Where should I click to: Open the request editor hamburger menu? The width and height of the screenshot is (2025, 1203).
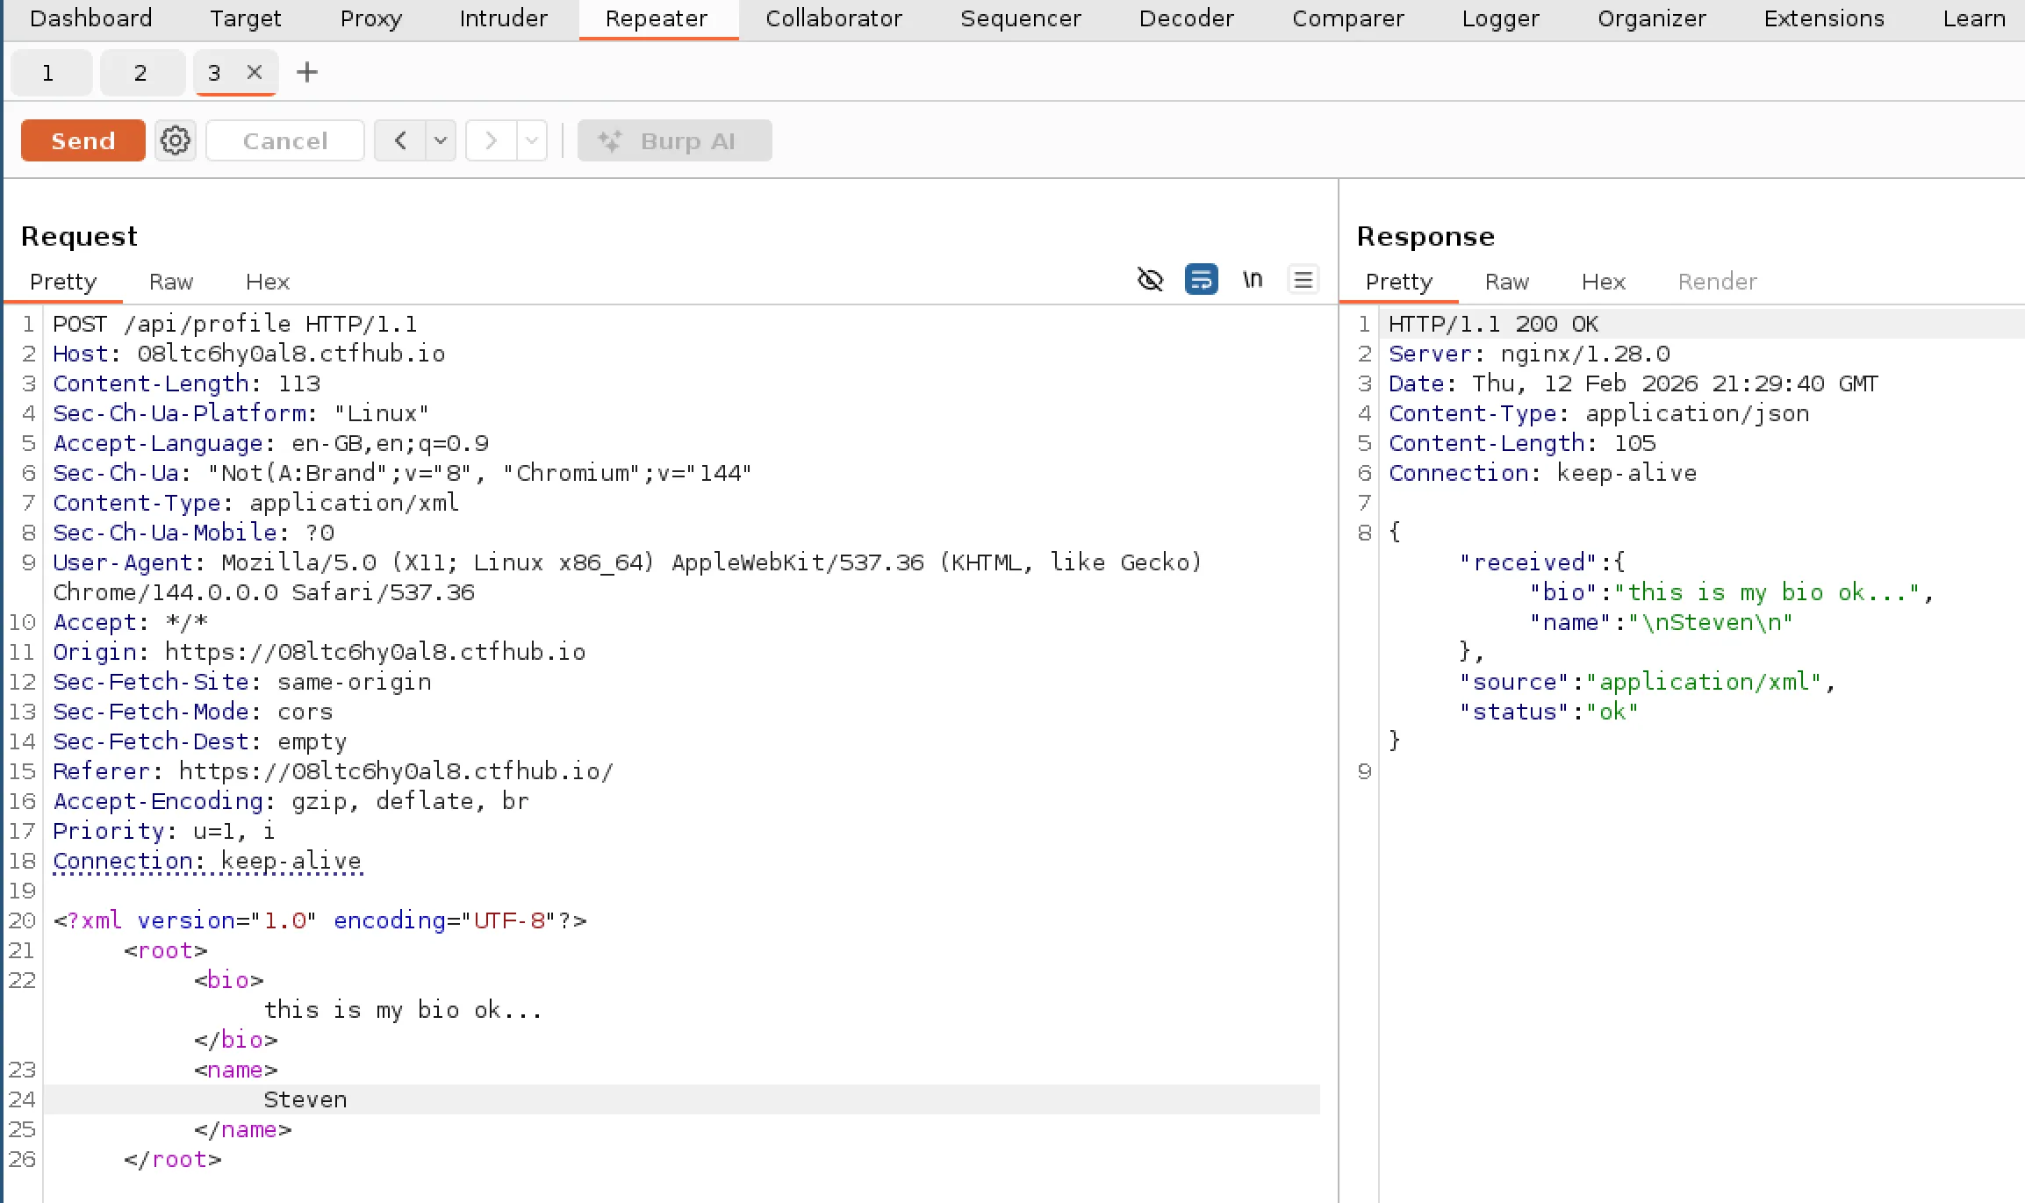pyautogui.click(x=1303, y=279)
